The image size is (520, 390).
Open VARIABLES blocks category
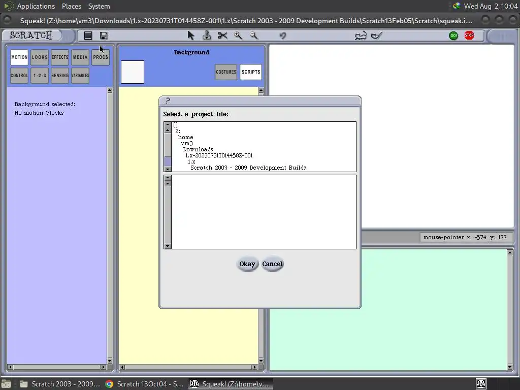pyautogui.click(x=80, y=75)
